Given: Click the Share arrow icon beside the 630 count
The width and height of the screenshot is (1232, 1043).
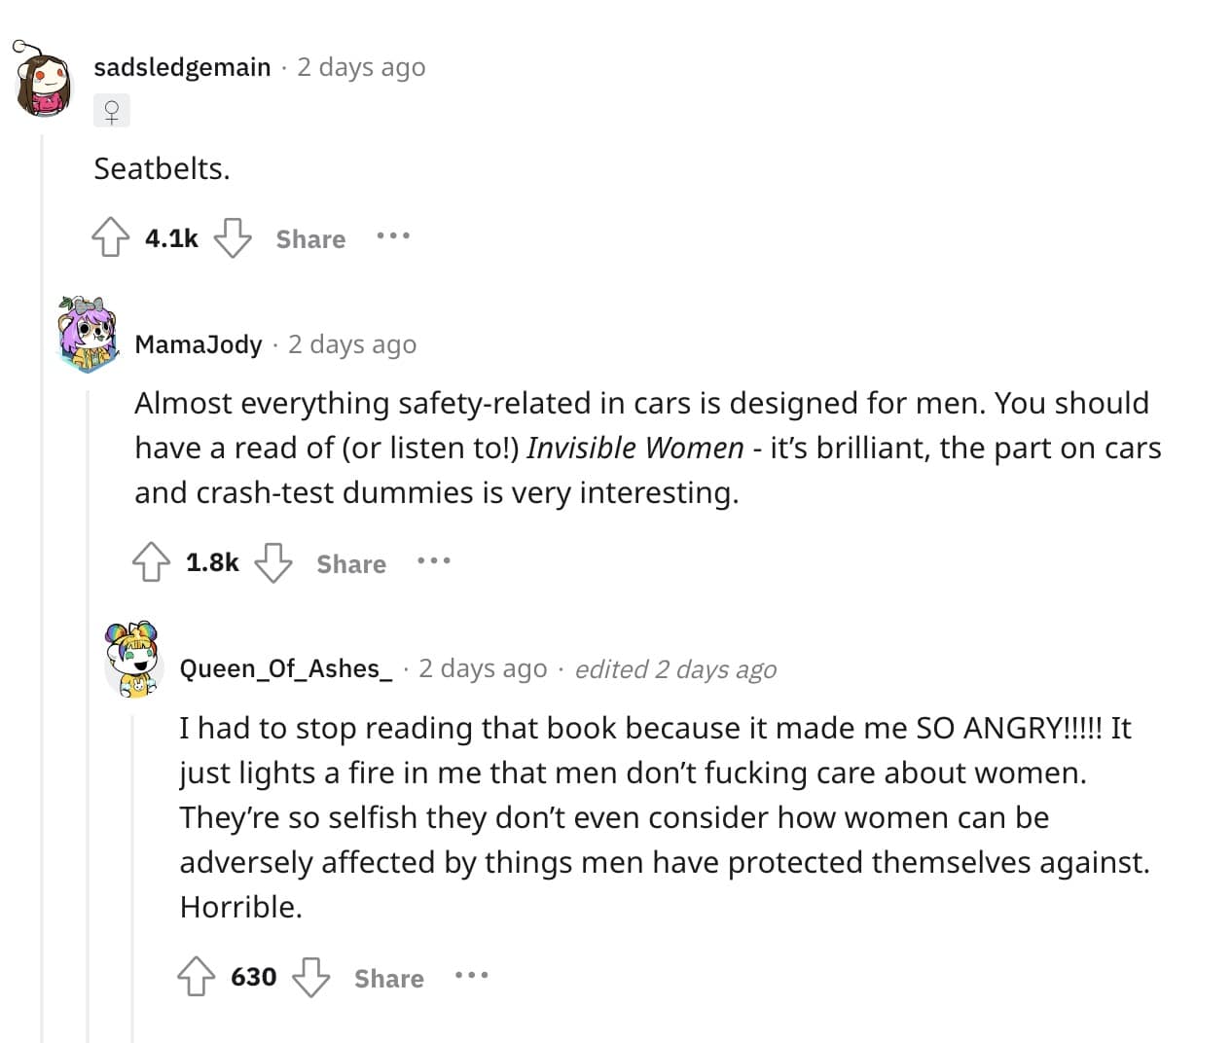Looking at the screenshot, I should click(311, 975).
